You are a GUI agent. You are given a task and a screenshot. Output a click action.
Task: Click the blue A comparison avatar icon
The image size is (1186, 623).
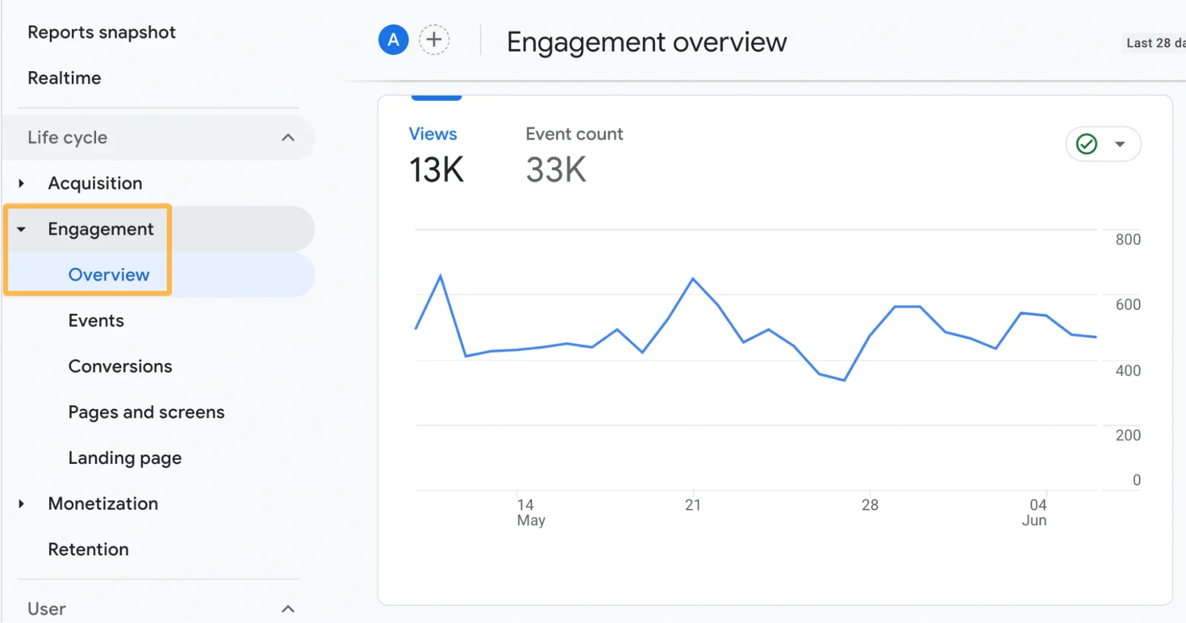pyautogui.click(x=392, y=40)
